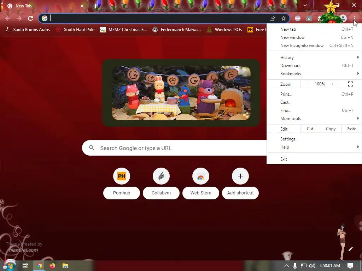Click the Copy button in the Edit row
The height and width of the screenshot is (271, 362).
point(331,129)
